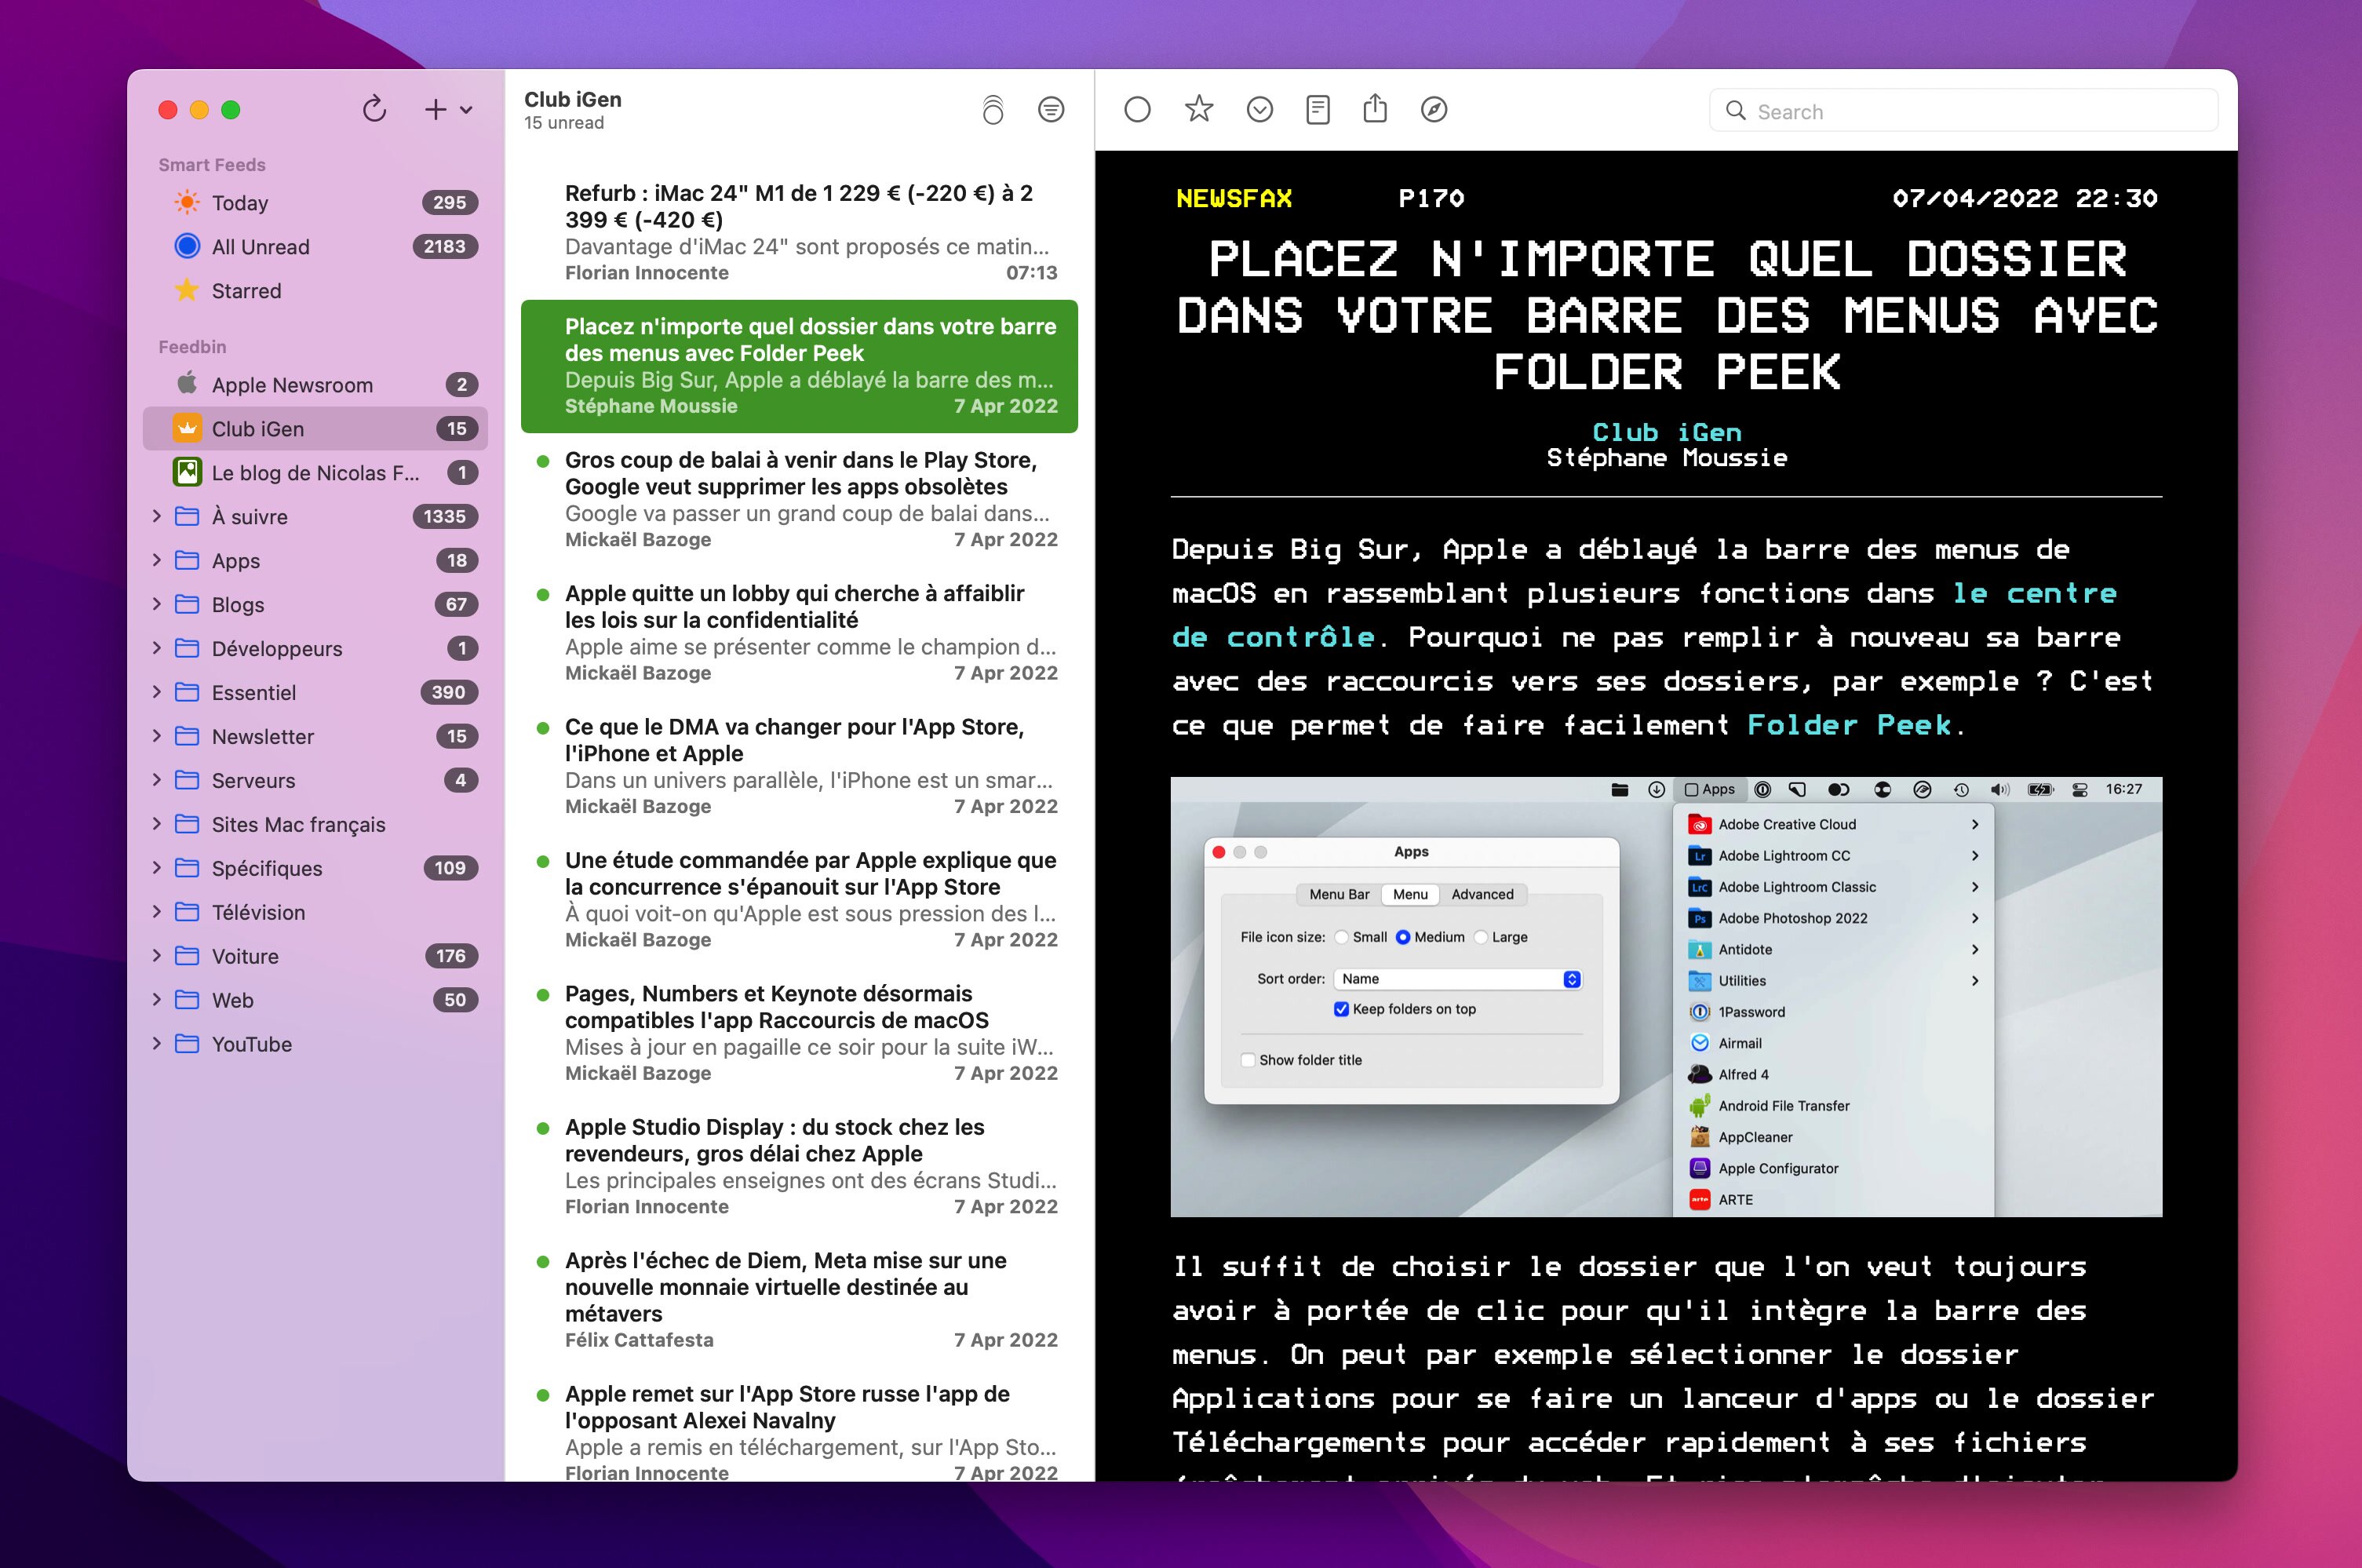
Task: Expand the Essentiel folder
Action: pyautogui.click(x=157, y=692)
